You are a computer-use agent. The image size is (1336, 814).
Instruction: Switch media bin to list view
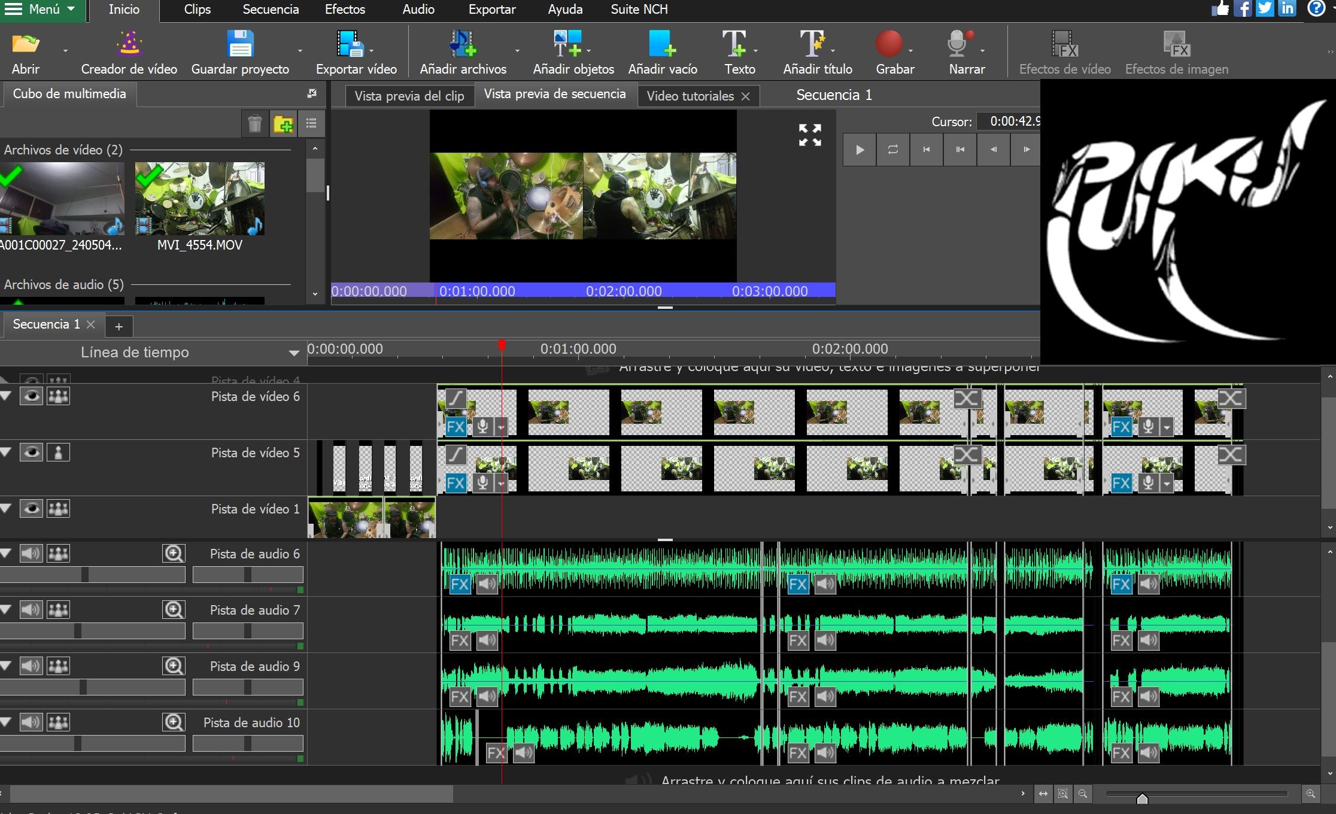[311, 124]
